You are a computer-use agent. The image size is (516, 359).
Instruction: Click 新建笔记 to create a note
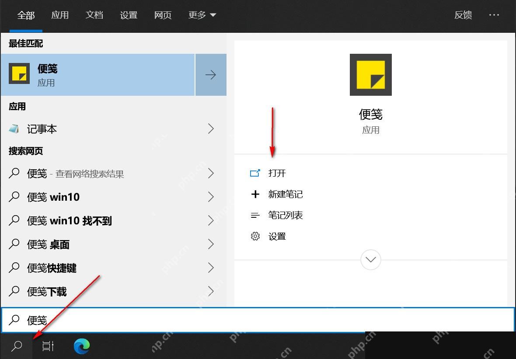coord(285,194)
